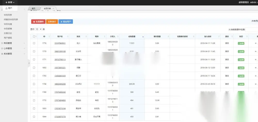Sort by 加入时间 column arrows
The height and width of the screenshot is (122, 258).
(x=219, y=37)
